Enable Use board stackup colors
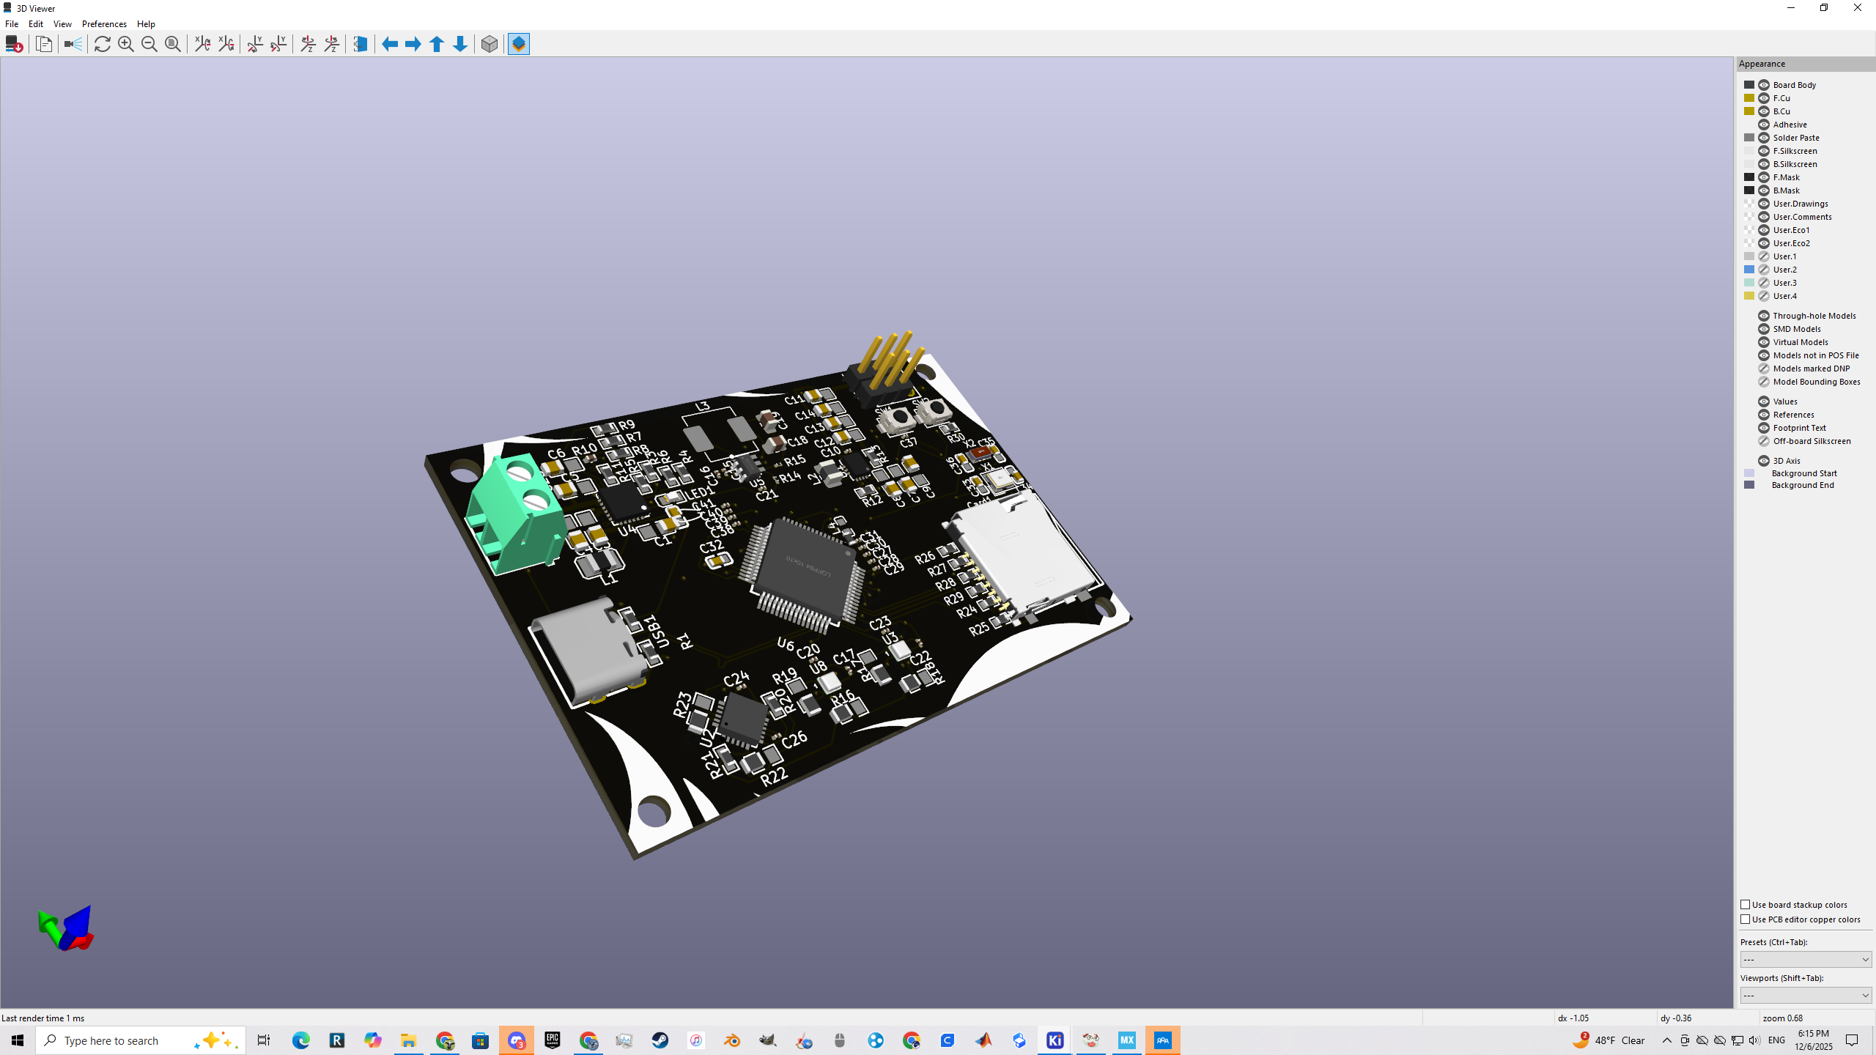The height and width of the screenshot is (1055, 1876). (x=1746, y=905)
